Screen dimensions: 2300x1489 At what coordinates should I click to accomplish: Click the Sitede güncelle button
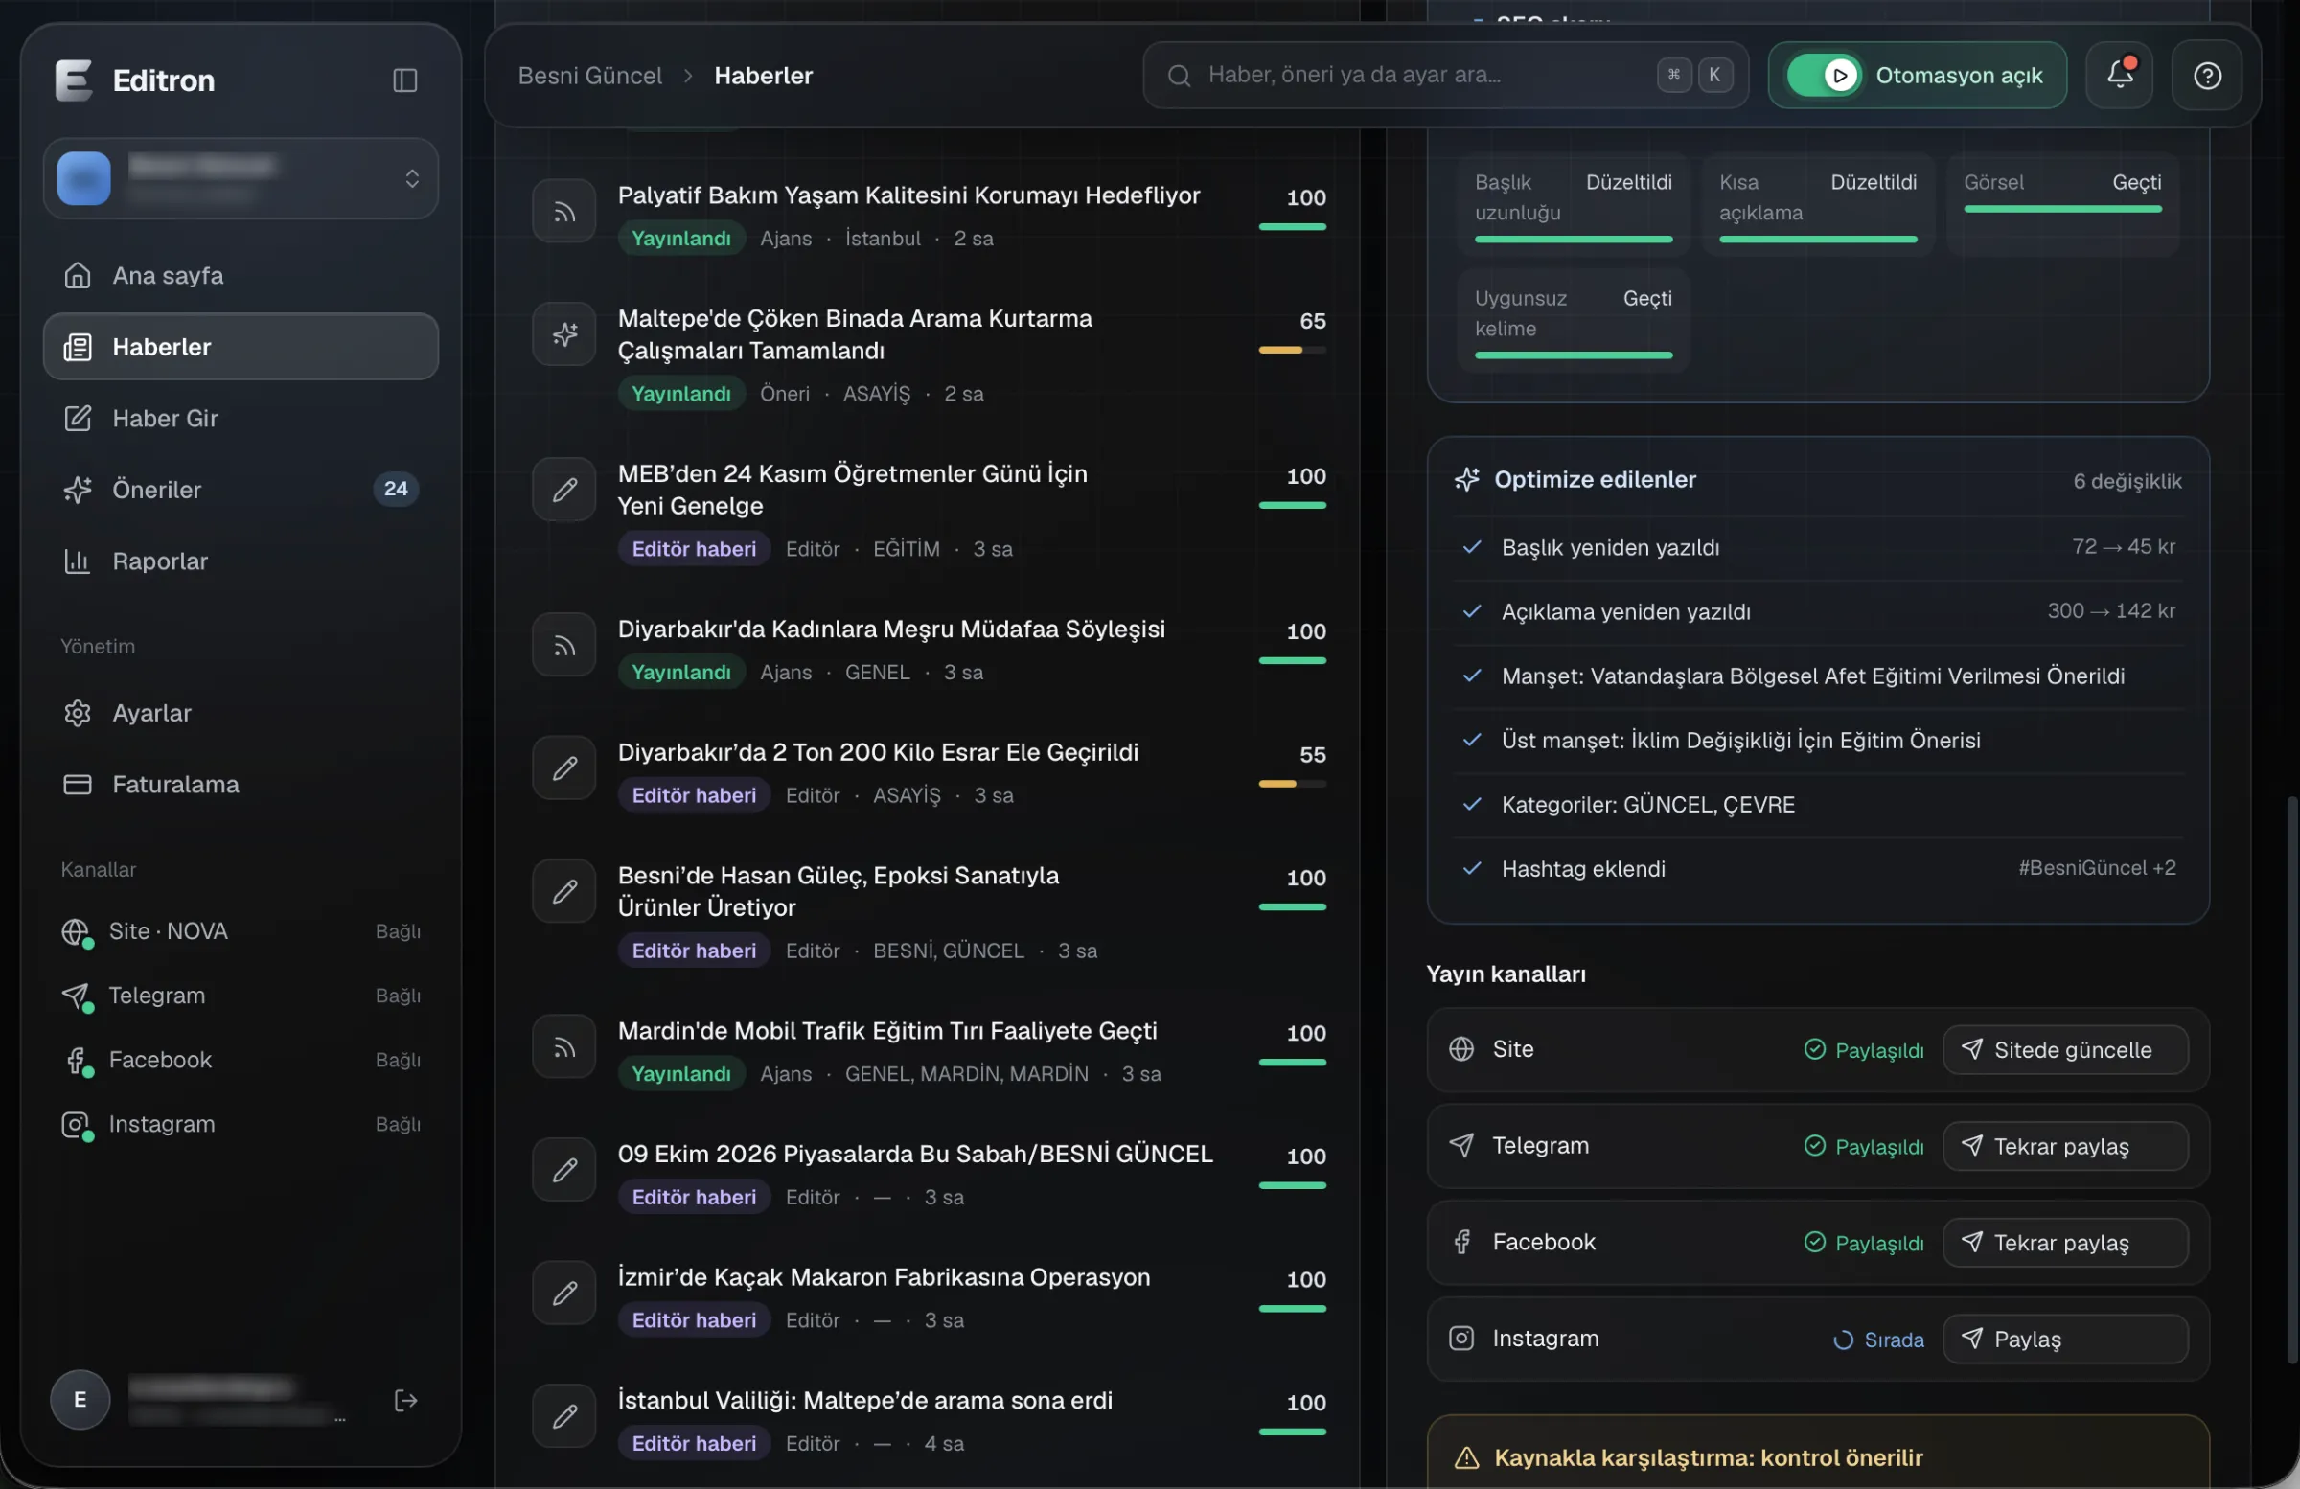pos(2065,1050)
